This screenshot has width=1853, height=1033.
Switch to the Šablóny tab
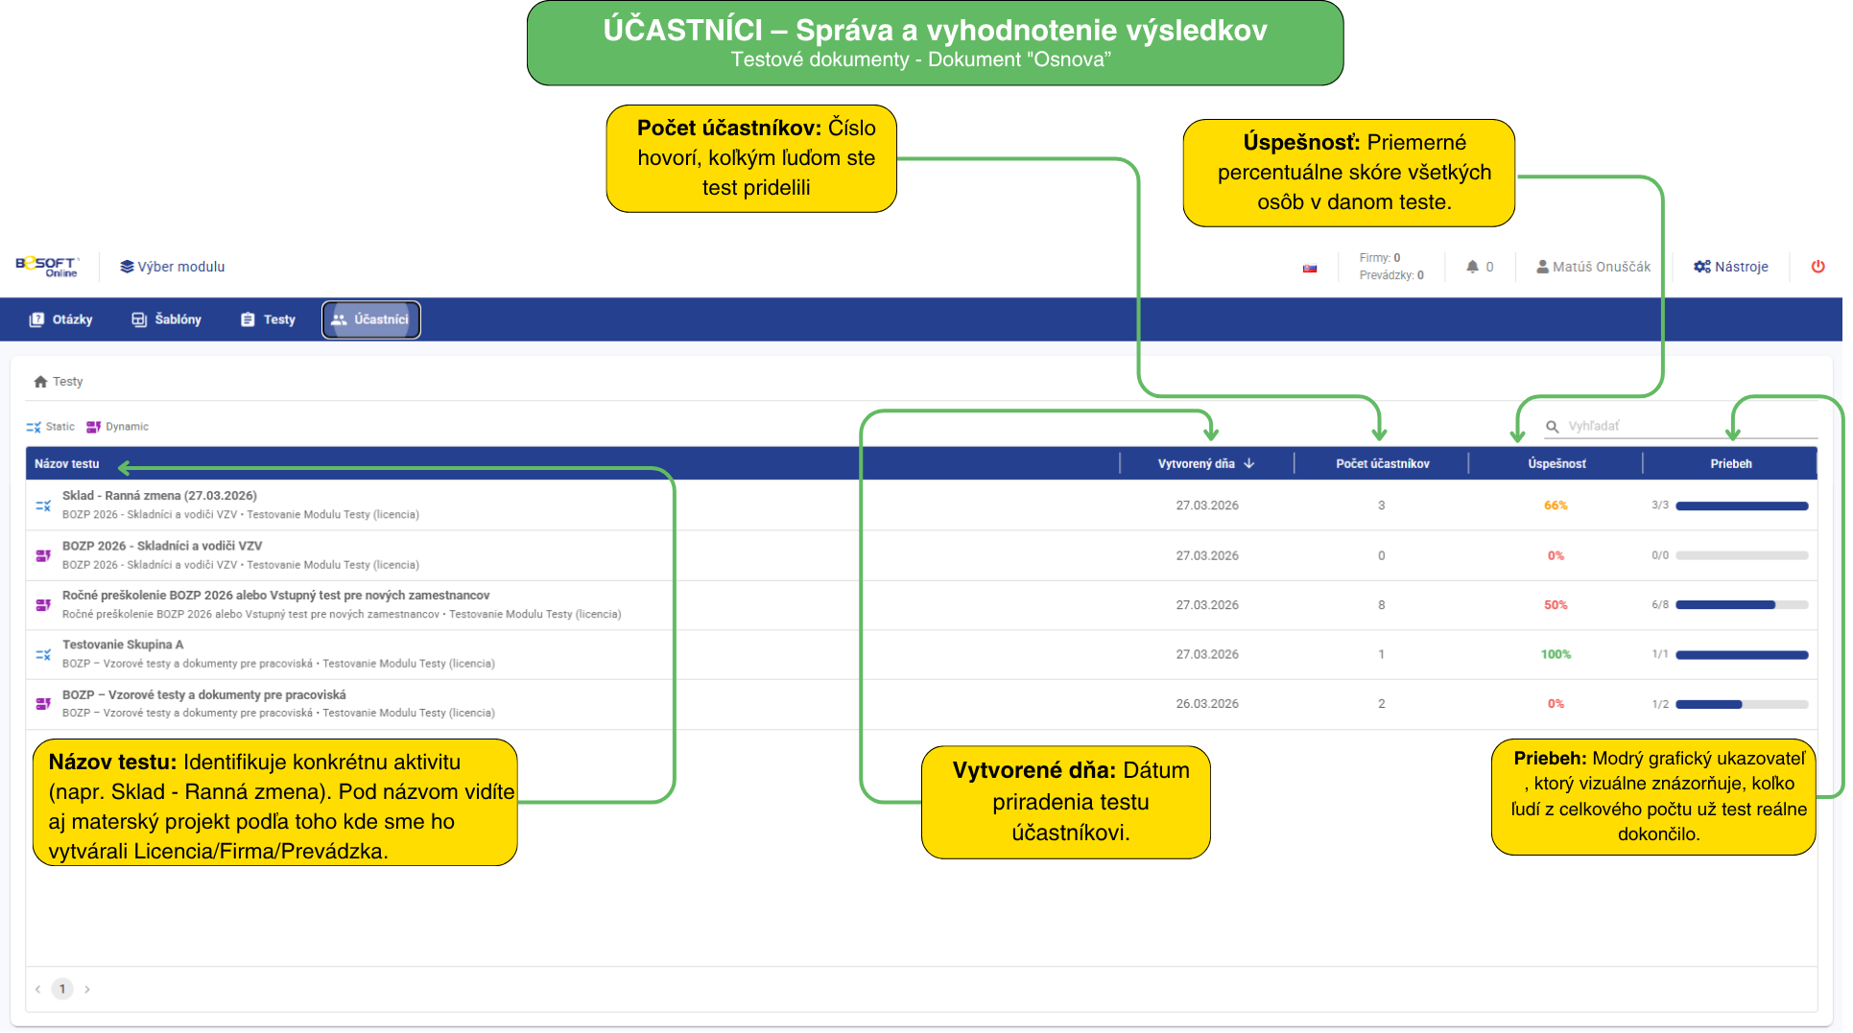167,319
